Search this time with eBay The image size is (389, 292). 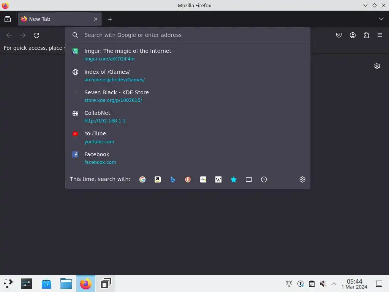coord(203,179)
